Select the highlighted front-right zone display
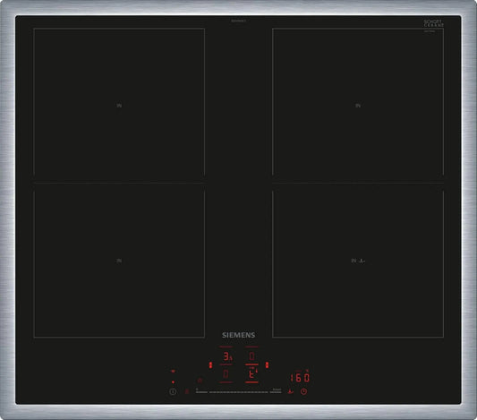Viewport: 477px width, 420px height. [x=251, y=373]
